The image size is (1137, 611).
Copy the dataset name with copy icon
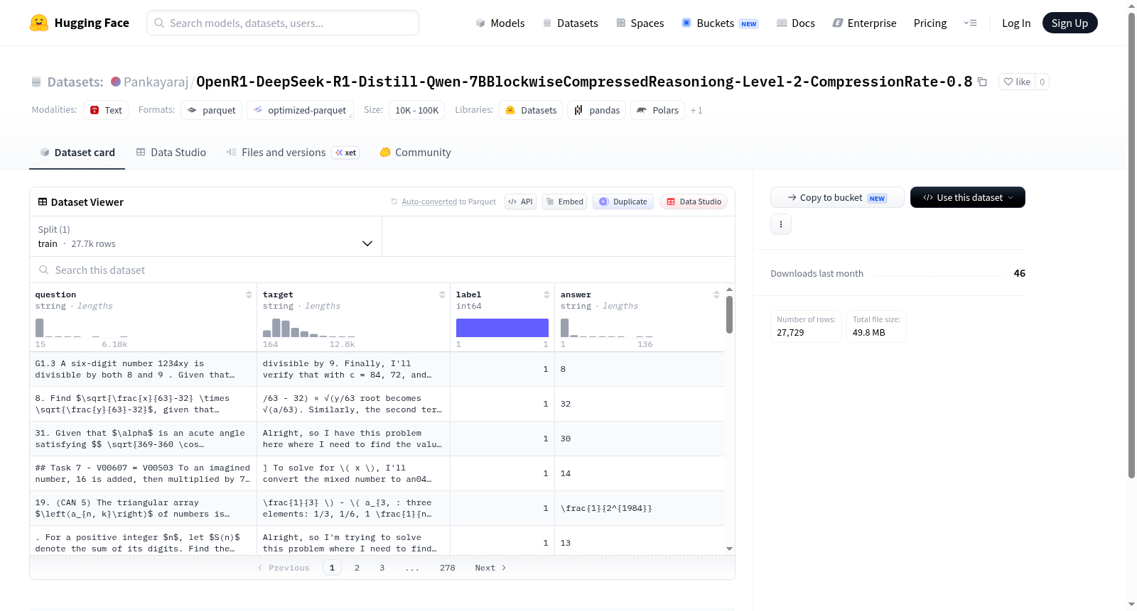(x=982, y=82)
